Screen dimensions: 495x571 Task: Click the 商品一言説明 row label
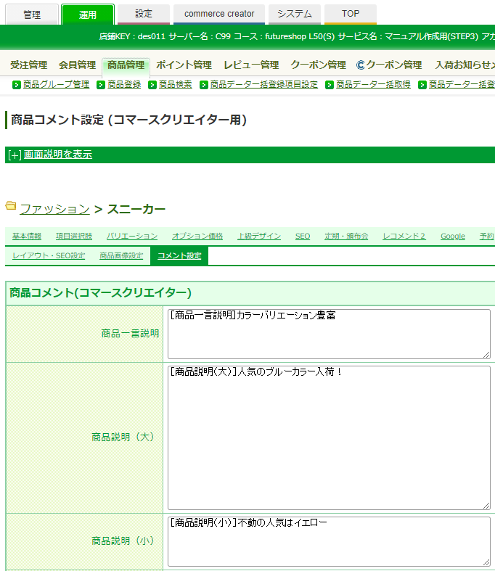(130, 334)
